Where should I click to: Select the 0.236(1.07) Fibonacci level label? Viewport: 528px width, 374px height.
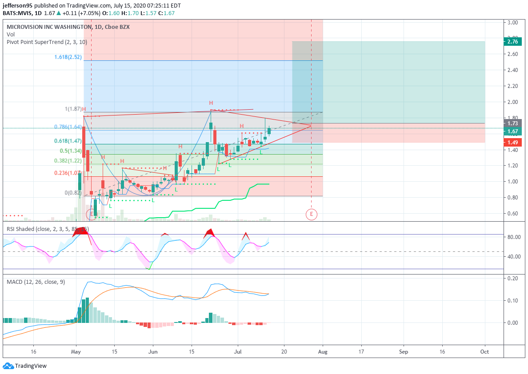coord(68,173)
